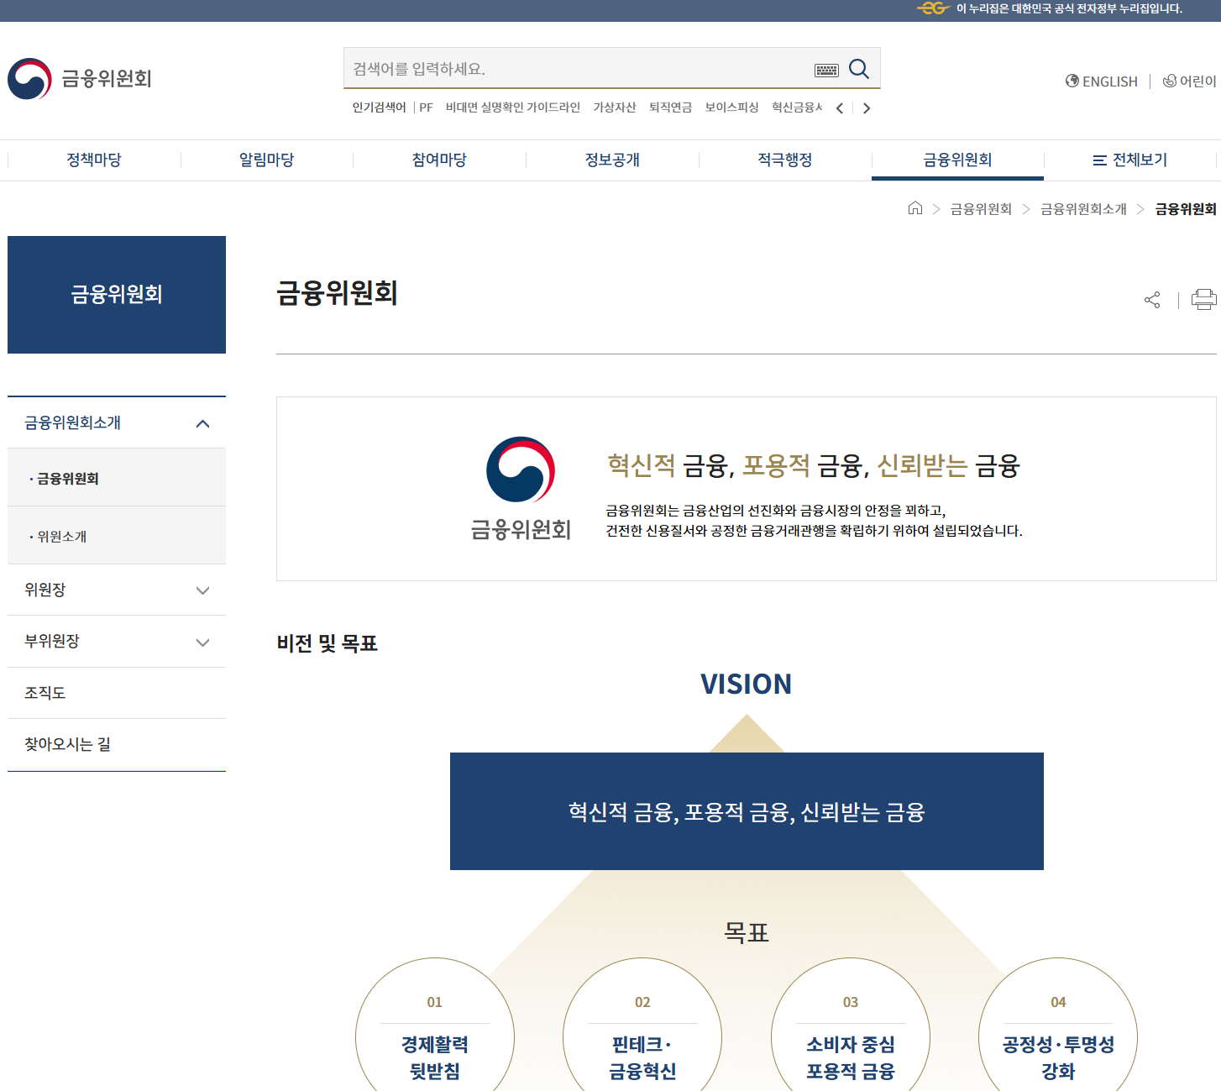Show next popular keywords arrow

point(867,108)
